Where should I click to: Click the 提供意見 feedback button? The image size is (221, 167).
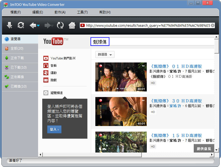[204, 149]
